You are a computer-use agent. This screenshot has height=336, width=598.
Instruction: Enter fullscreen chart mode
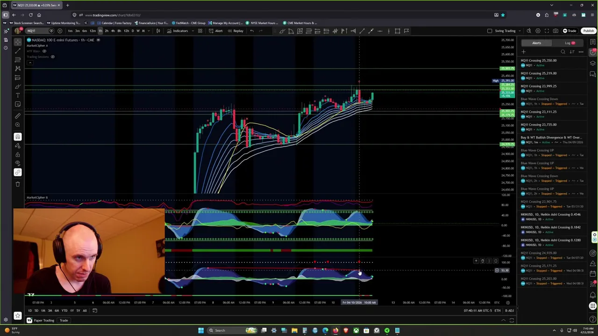coord(547,31)
